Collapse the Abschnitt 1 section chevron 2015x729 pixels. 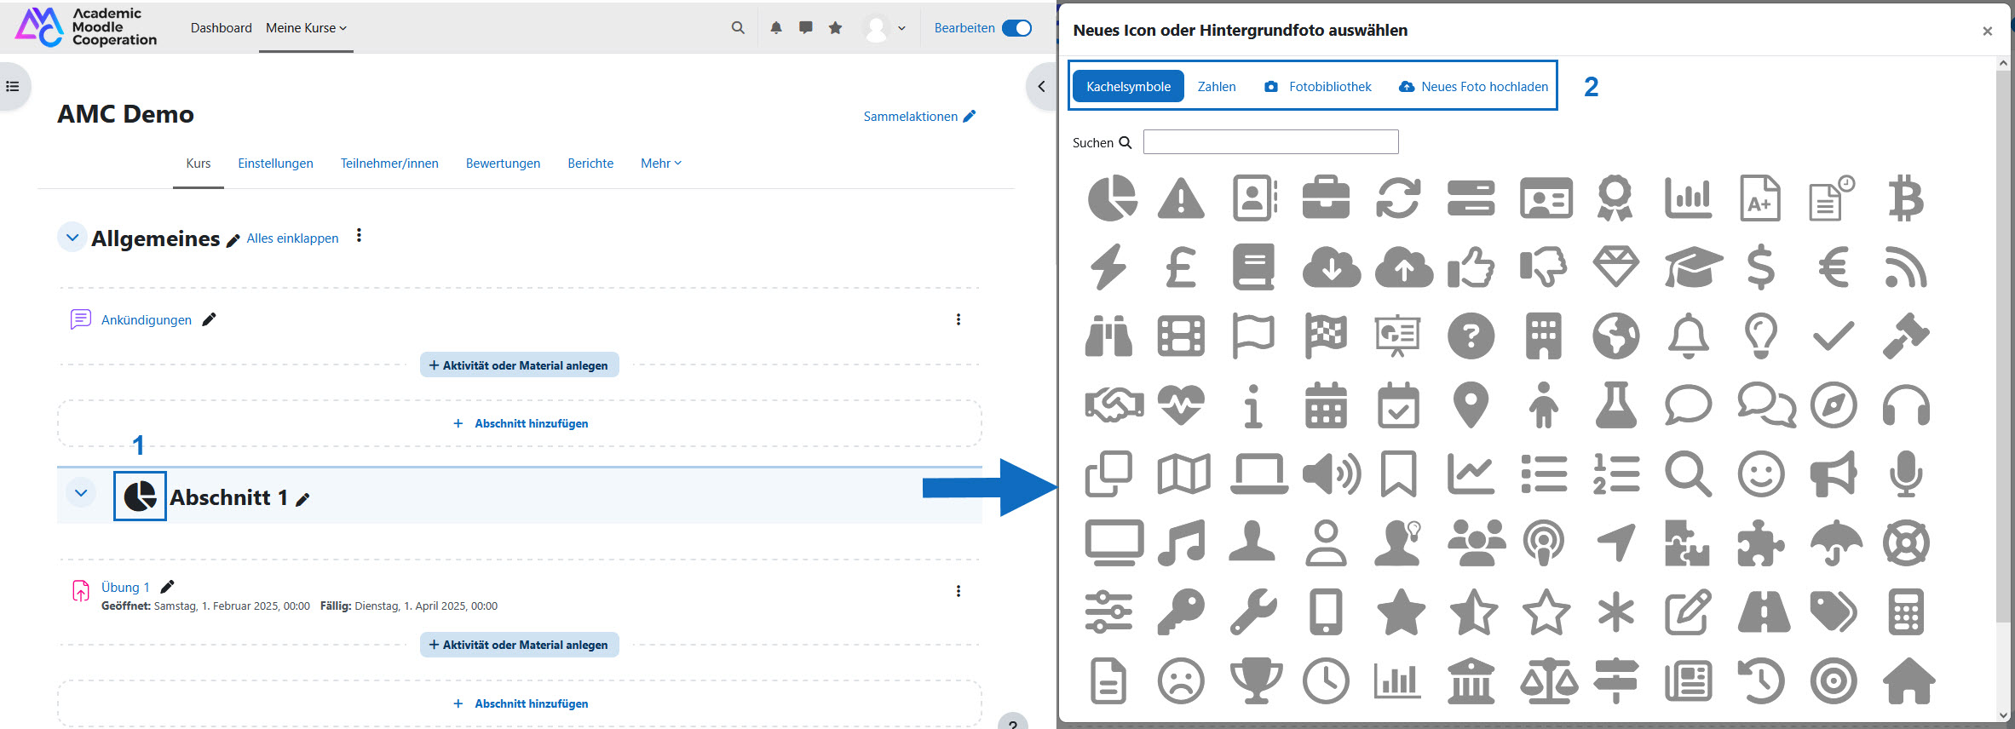pyautogui.click(x=81, y=493)
